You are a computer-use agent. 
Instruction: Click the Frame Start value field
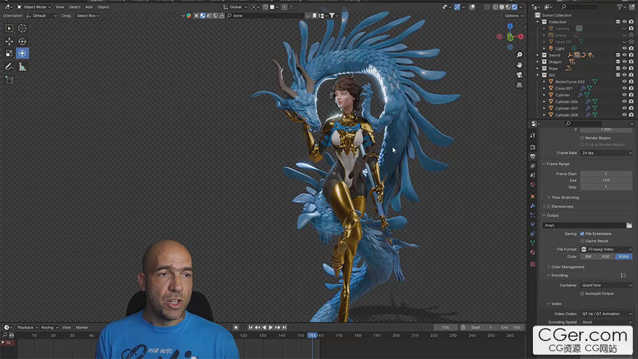(606, 174)
